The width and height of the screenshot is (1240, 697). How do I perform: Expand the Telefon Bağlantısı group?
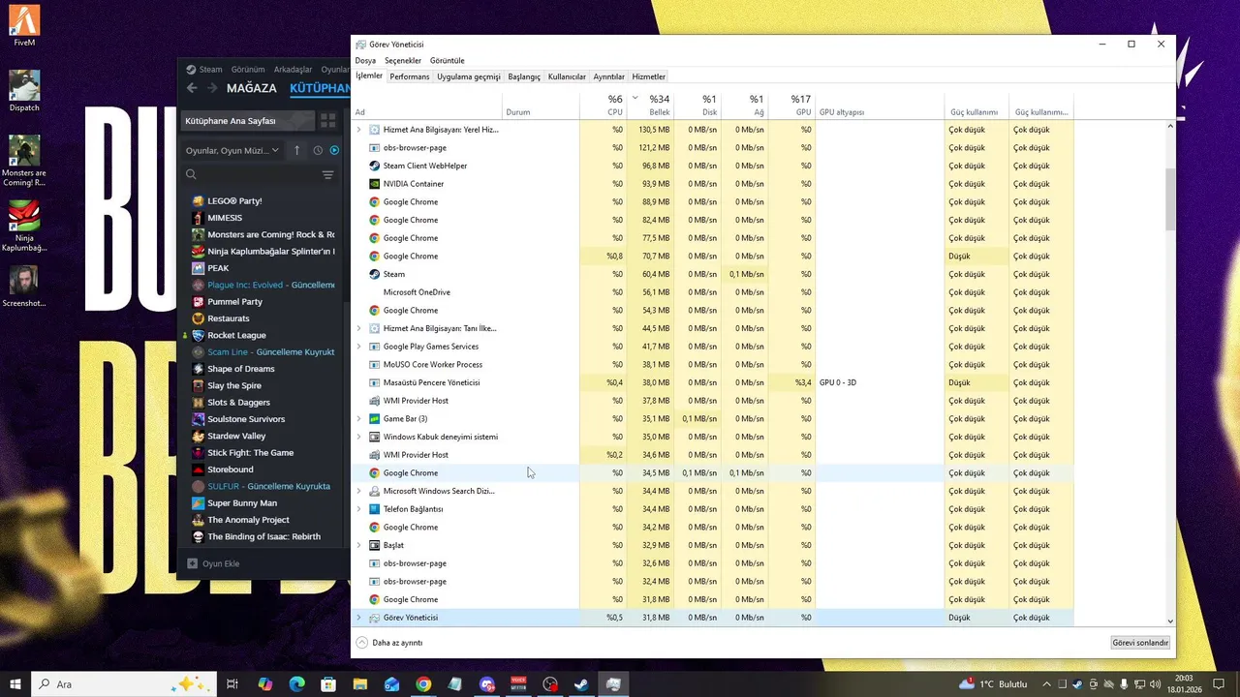(x=358, y=509)
